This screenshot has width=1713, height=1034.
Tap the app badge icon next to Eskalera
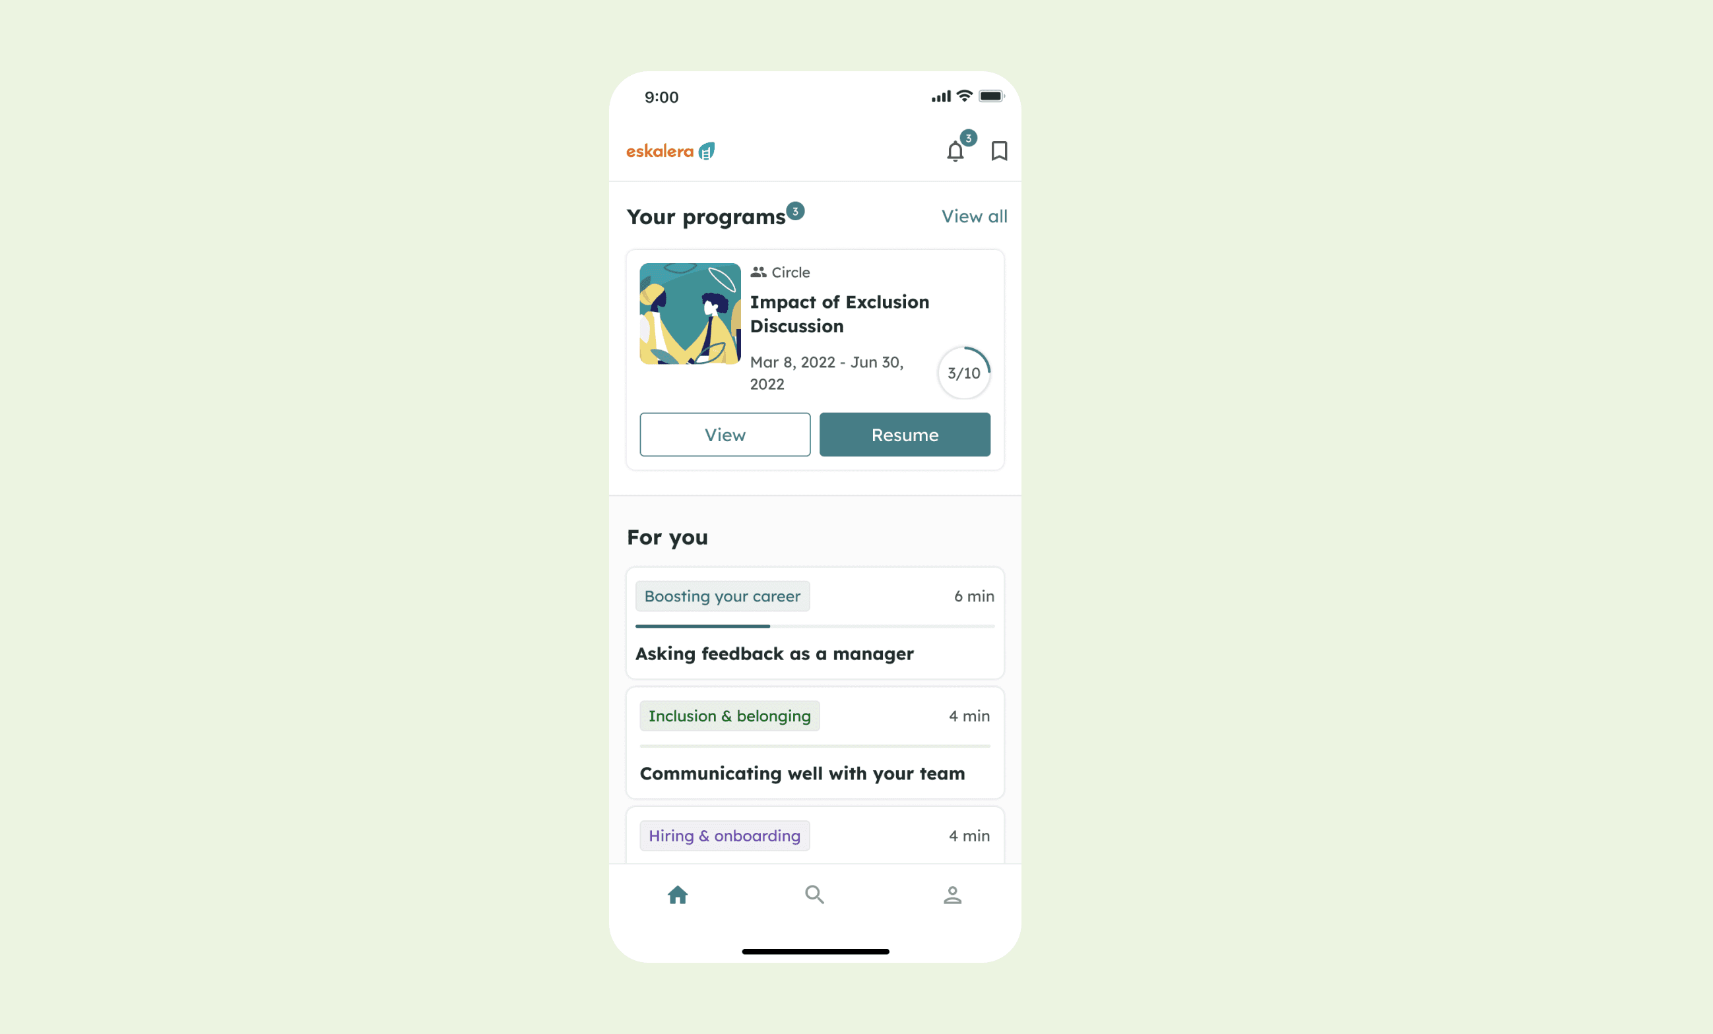coord(703,150)
